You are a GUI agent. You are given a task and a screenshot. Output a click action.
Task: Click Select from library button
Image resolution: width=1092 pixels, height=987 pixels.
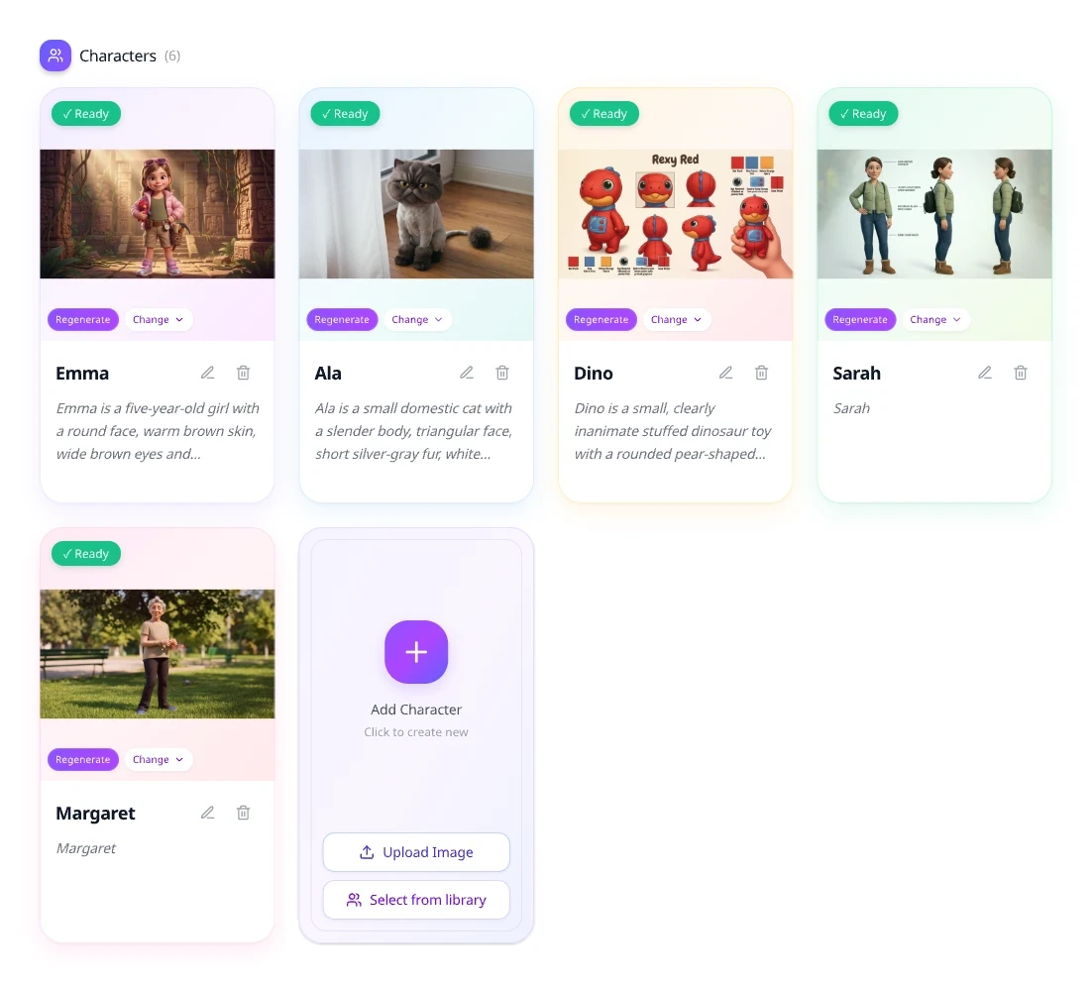click(416, 900)
